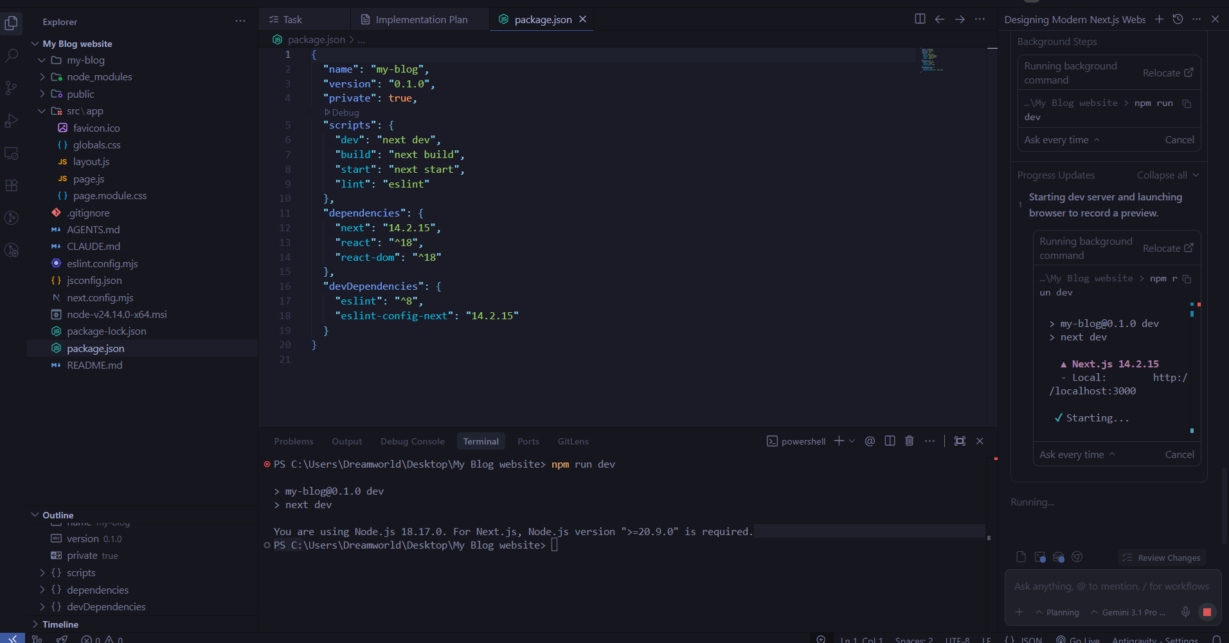Open the Output panel tab

(347, 441)
